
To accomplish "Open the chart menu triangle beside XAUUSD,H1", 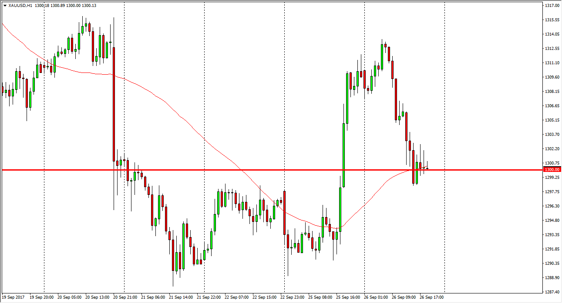I will click(5, 6).
